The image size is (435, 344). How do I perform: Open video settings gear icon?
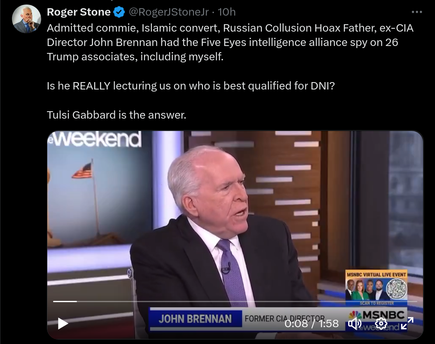(x=381, y=323)
